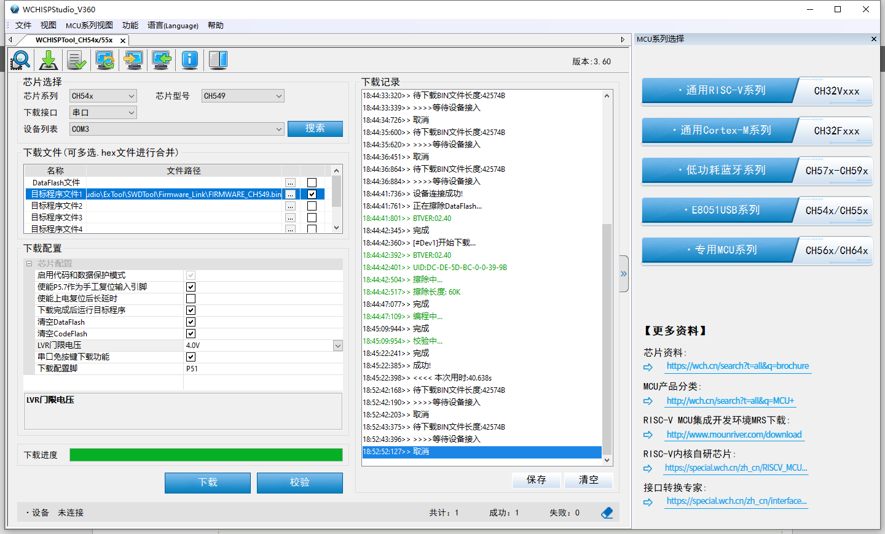
Task: Browse file for 目标程序文件3 row
Action: pyautogui.click(x=290, y=218)
